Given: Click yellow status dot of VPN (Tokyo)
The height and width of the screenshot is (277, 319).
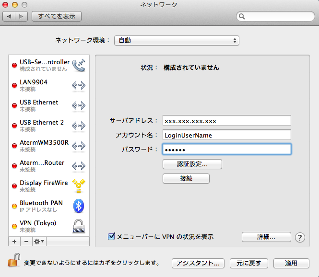Looking at the screenshot, I should click(14, 226).
